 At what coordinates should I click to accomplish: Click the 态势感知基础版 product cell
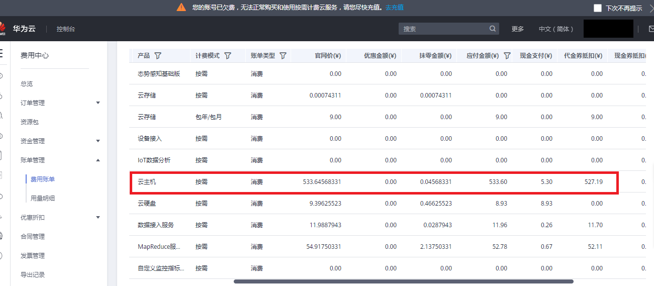coord(159,74)
